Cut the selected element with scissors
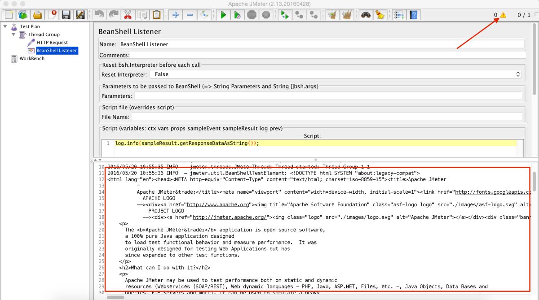This screenshot has height=300, width=539. pos(128,15)
